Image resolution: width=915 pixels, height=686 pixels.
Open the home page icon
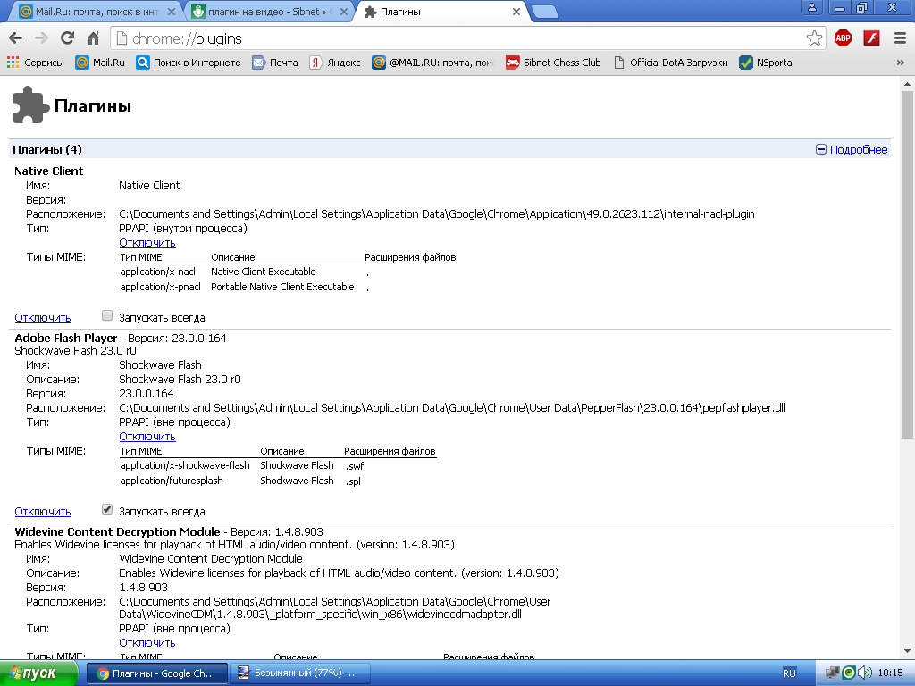[x=93, y=38]
